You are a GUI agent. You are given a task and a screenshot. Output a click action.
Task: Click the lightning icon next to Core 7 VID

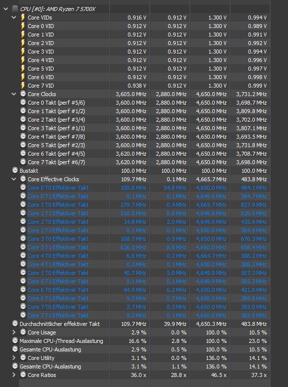23,86
